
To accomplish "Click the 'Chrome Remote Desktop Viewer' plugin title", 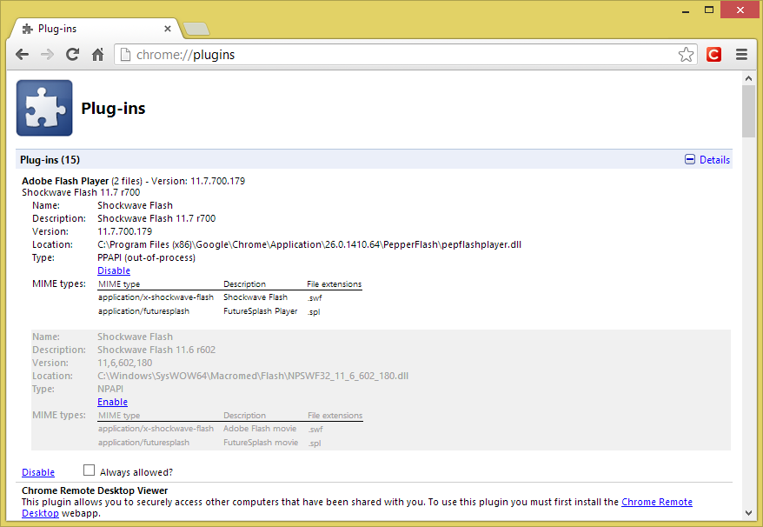I will pyautogui.click(x=95, y=490).
